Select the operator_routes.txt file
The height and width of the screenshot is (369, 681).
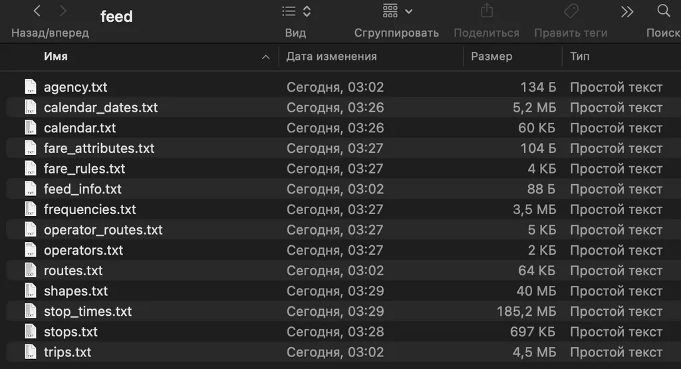coord(103,230)
